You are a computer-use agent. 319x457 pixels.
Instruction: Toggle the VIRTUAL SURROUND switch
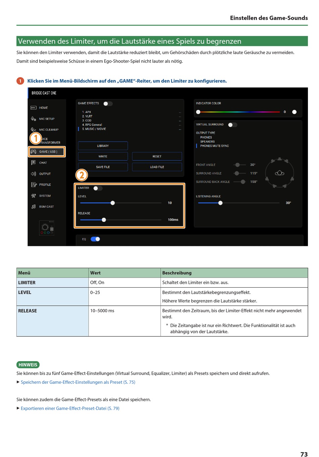[x=232, y=125]
